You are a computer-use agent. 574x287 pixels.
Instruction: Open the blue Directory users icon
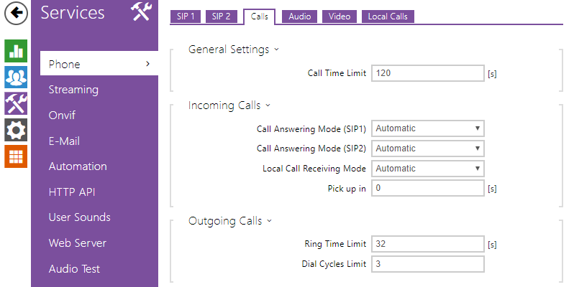(15, 77)
